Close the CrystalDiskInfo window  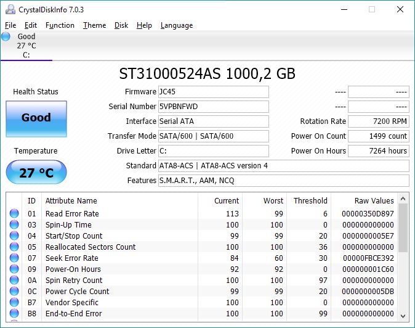pyautogui.click(x=400, y=9)
